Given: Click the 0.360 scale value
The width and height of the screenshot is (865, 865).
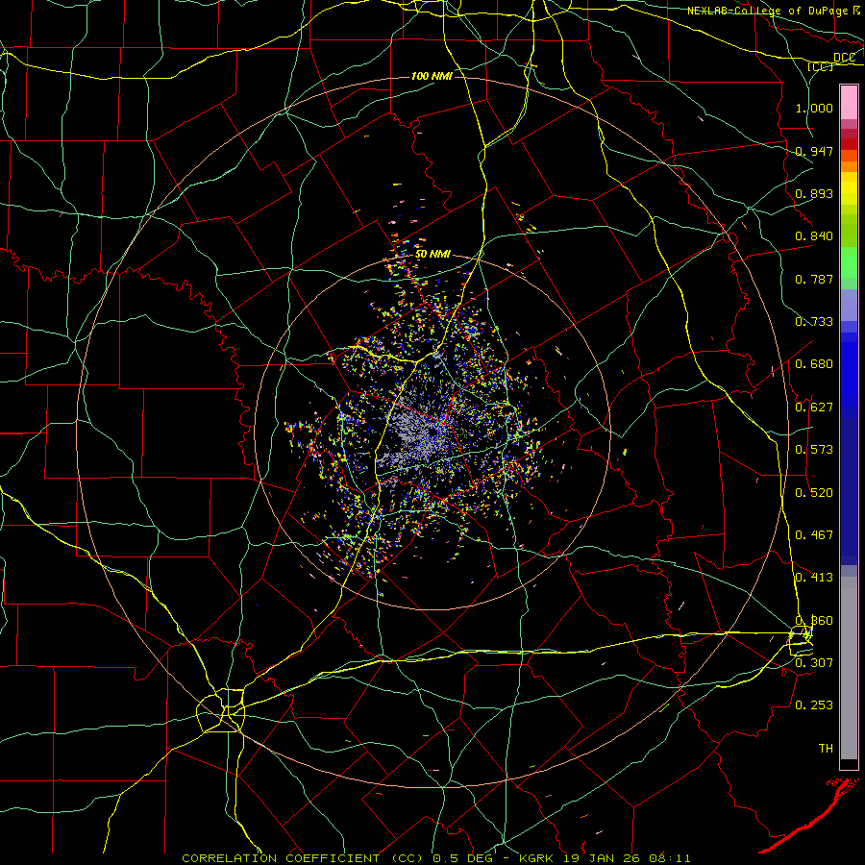Looking at the screenshot, I should point(814,621).
